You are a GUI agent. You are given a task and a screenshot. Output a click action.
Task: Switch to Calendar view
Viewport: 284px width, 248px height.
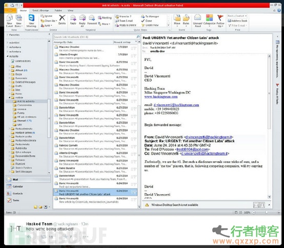click(28, 187)
